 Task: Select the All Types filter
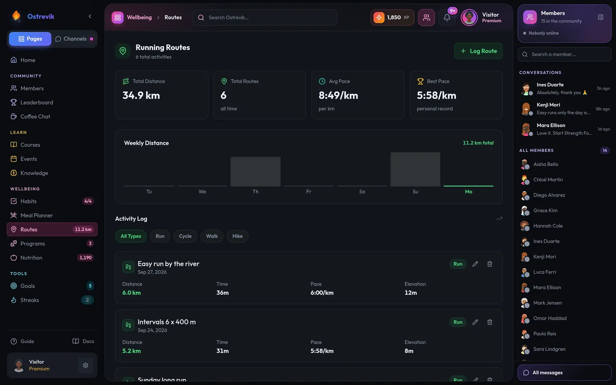tap(131, 236)
